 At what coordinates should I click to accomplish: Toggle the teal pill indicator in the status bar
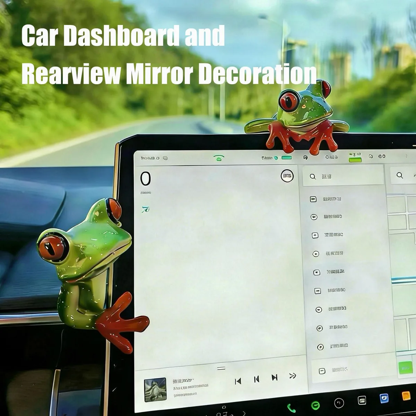(x=287, y=158)
